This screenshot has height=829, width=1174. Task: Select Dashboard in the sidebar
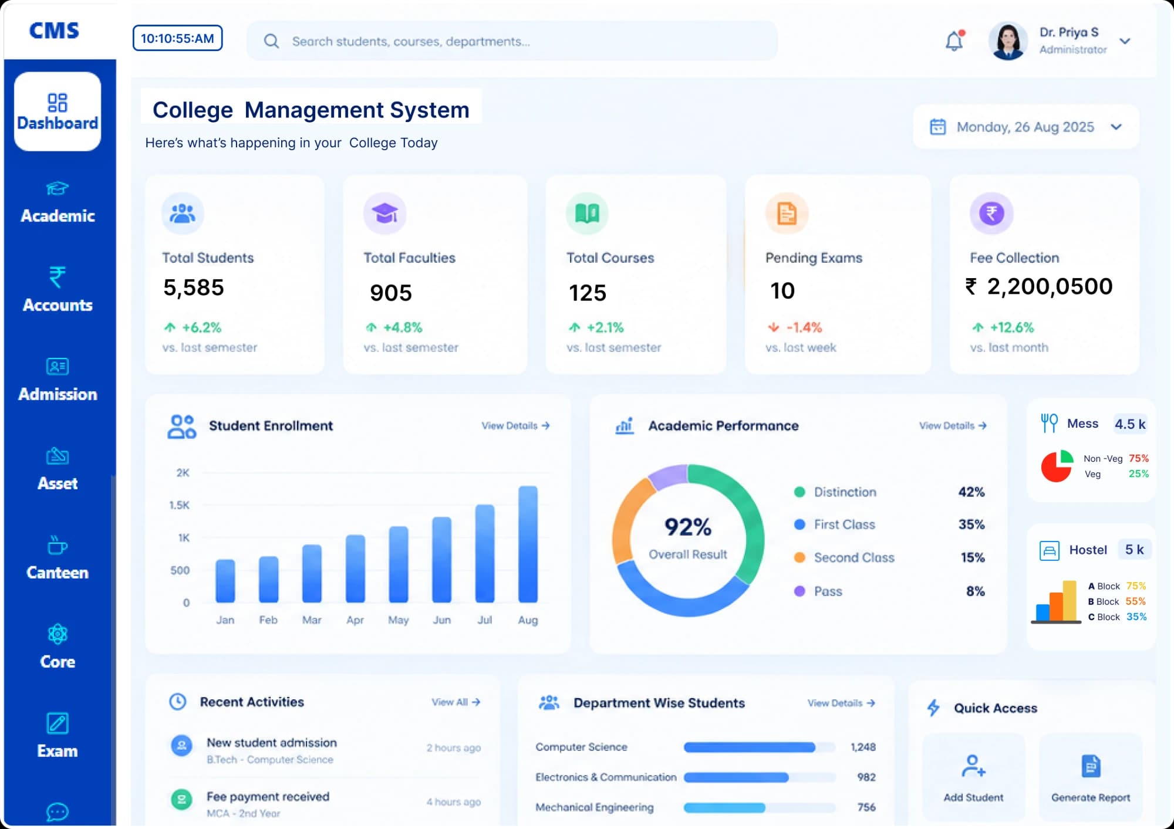[x=58, y=111]
